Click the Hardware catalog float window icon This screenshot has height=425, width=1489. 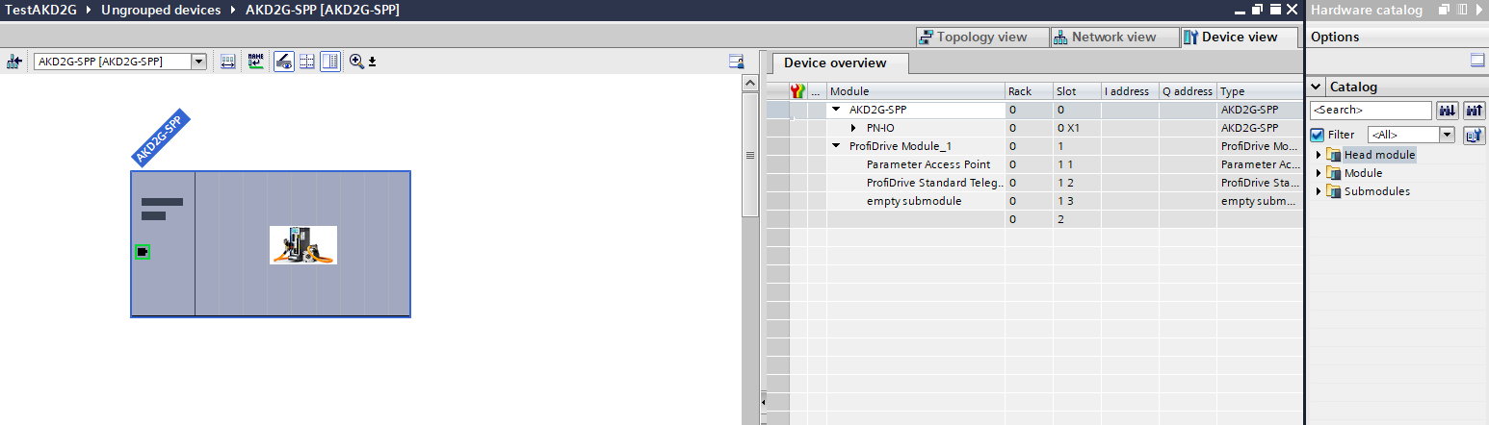(1443, 10)
